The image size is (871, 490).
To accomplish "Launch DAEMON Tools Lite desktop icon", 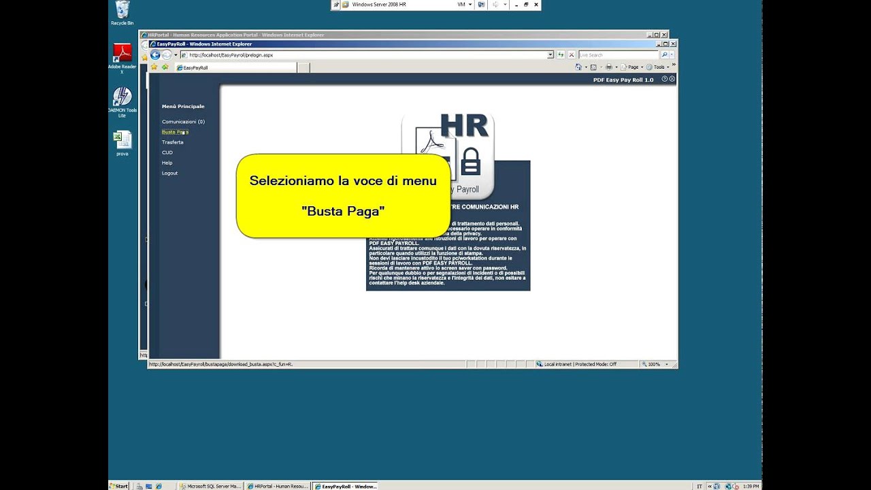I will 122,102.
